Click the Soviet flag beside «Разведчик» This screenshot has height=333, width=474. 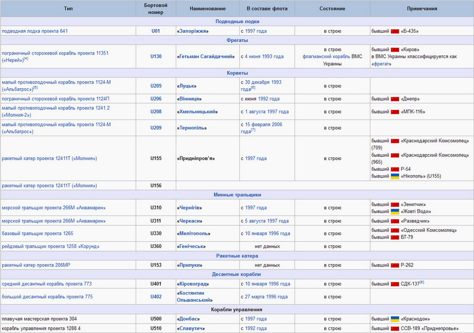pos(395,221)
